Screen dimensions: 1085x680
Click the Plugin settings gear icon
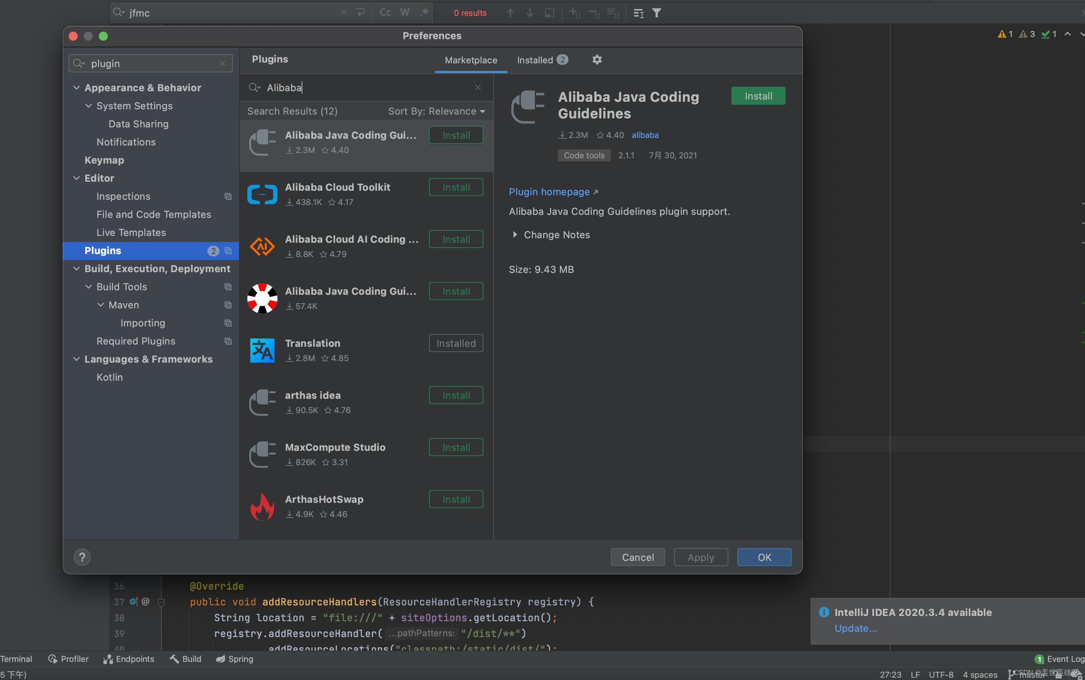[x=597, y=60]
